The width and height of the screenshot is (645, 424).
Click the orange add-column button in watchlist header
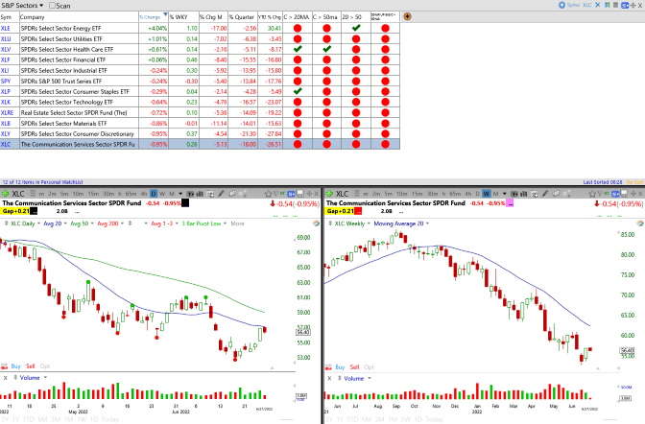(x=407, y=17)
